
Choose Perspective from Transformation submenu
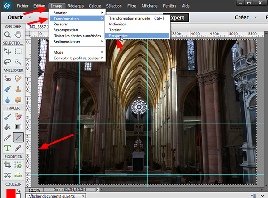[x=137, y=36]
